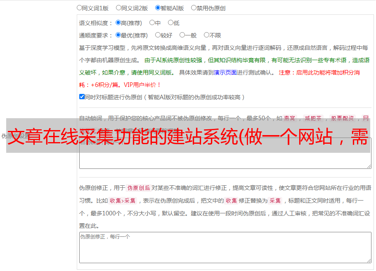Click the 股票配资 example tag

(343, 118)
